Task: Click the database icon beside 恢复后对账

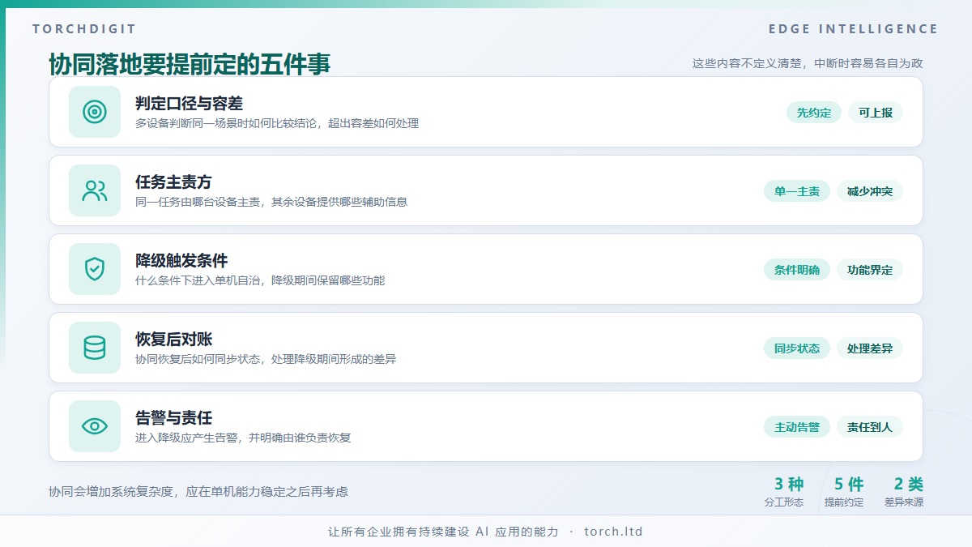Action: (x=95, y=348)
